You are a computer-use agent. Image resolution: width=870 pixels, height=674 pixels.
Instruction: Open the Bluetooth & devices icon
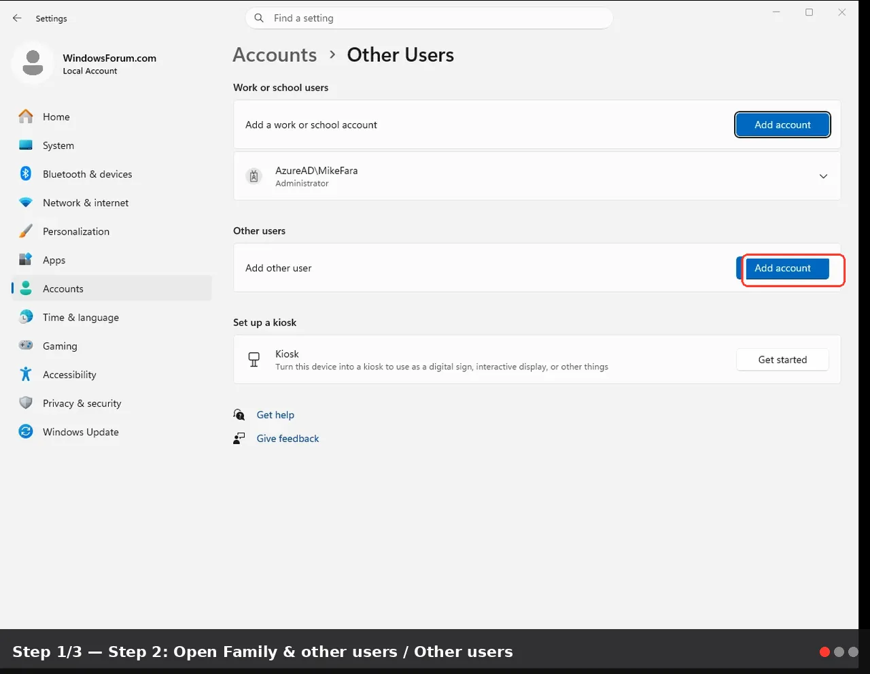[x=26, y=174]
